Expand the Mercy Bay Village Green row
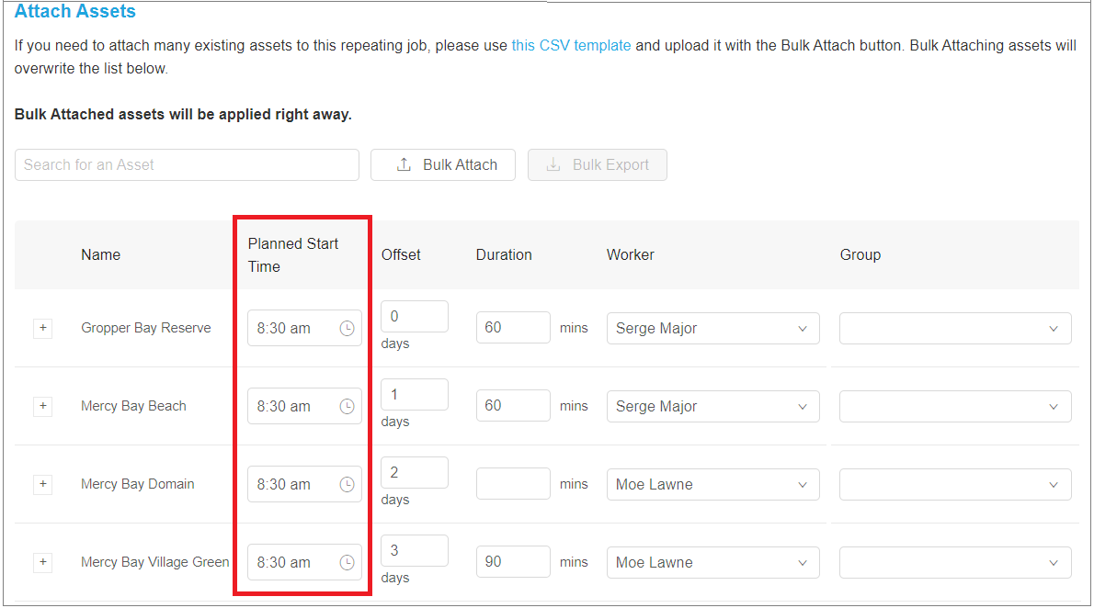The height and width of the screenshot is (608, 1094). (x=43, y=562)
